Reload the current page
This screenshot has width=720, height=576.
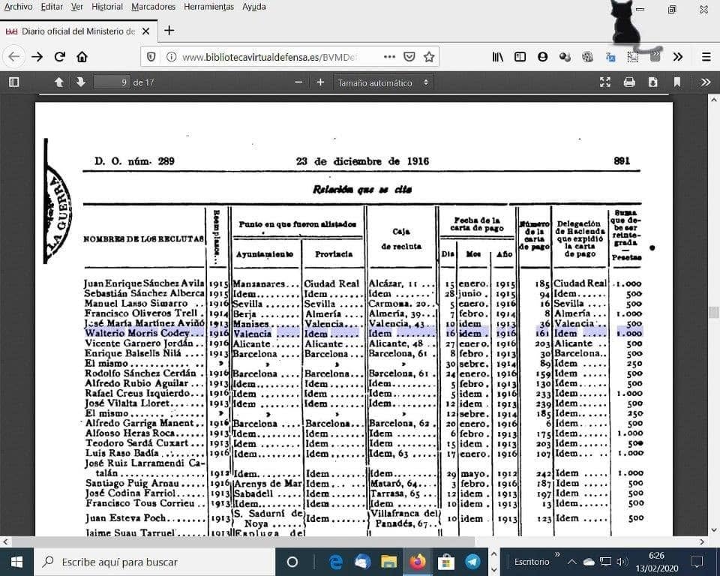coord(60,57)
